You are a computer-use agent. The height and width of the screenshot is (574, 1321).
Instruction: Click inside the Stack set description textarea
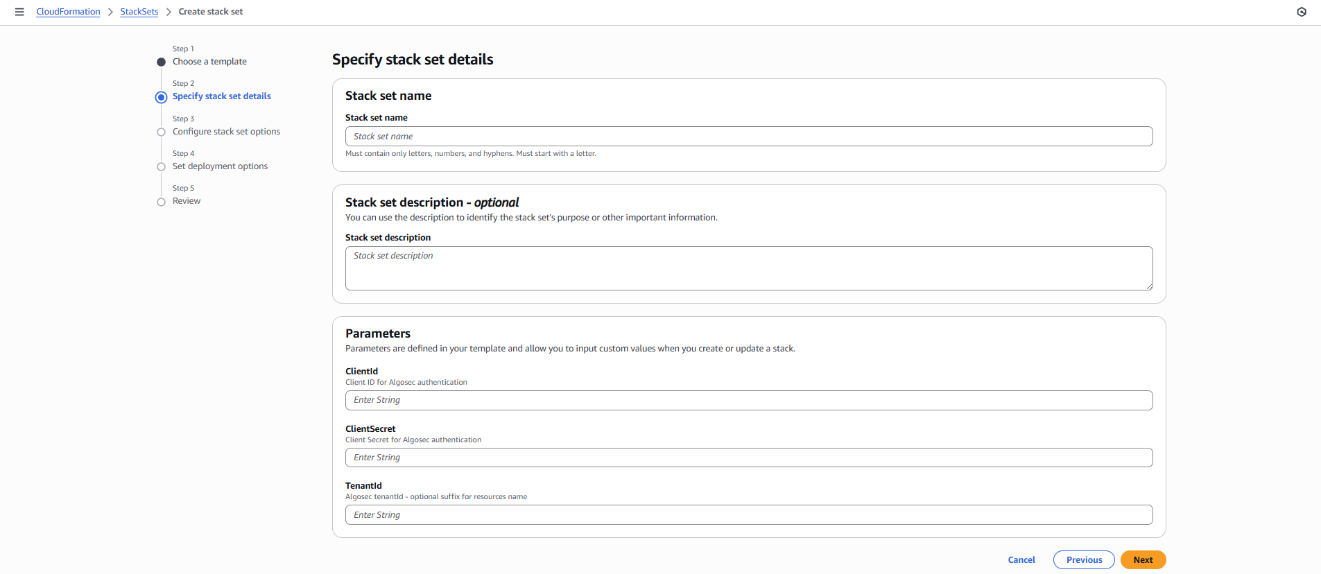point(749,268)
